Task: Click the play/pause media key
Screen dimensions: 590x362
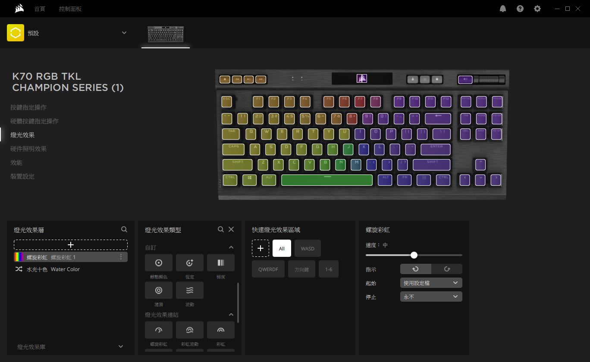Action: pyautogui.click(x=248, y=79)
